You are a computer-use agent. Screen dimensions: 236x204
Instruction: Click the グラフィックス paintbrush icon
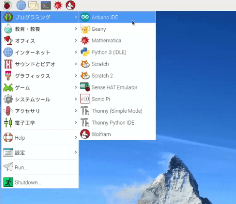click(x=8, y=76)
